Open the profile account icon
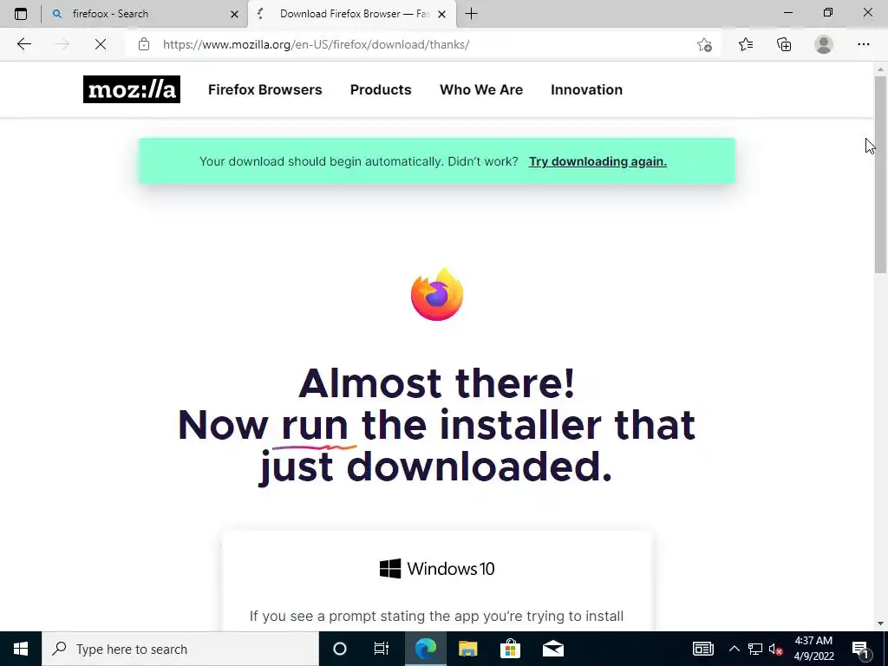The width and height of the screenshot is (888, 666). click(x=824, y=44)
